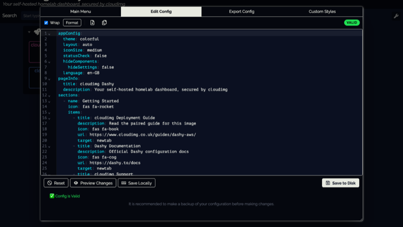Click the Reset button
Image resolution: width=403 pixels, height=227 pixels.
point(56,183)
